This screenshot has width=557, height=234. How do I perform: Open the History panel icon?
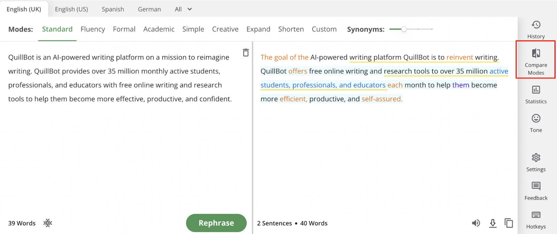pyautogui.click(x=536, y=25)
